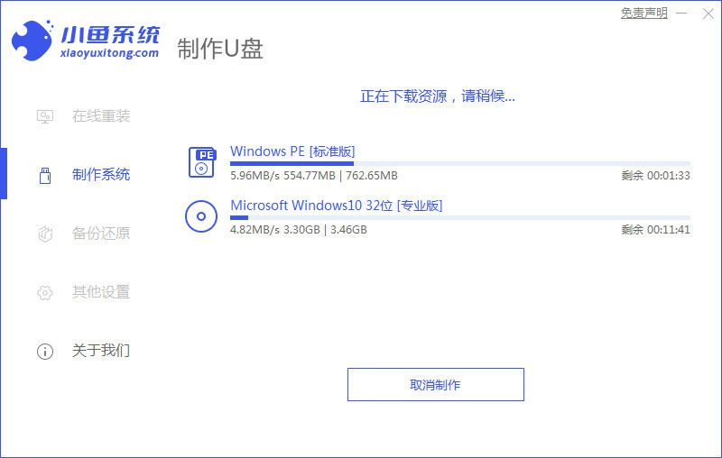Click the 关于我们 info icon
Viewport: 722px width, 458px height.
pyautogui.click(x=45, y=351)
